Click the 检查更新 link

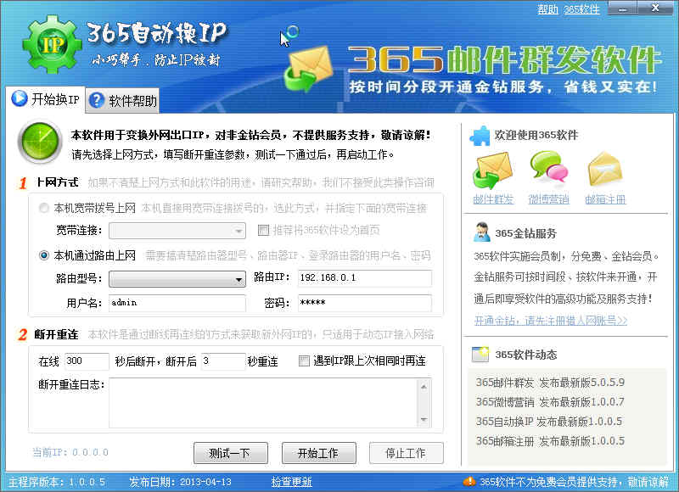[291, 482]
